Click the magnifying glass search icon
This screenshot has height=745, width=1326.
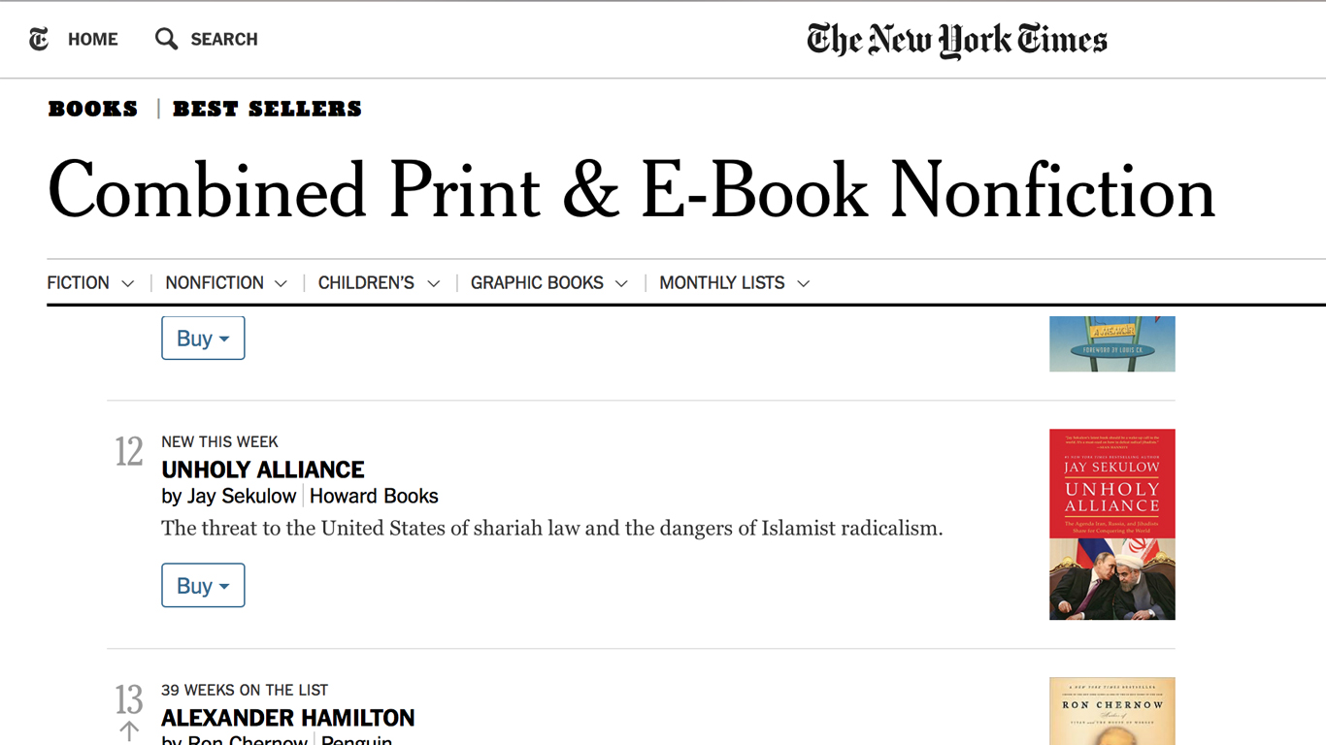tap(167, 39)
